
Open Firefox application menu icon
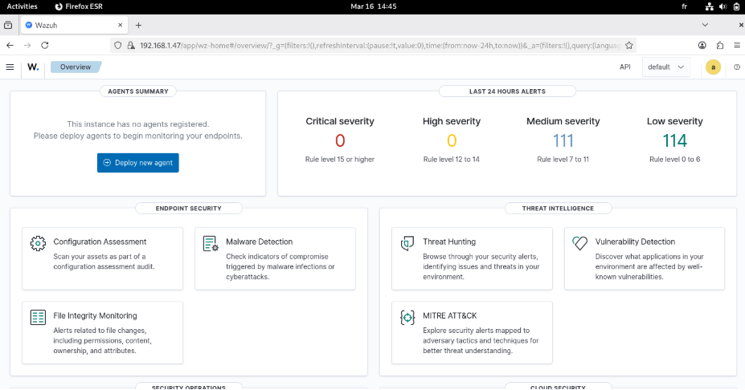point(737,45)
